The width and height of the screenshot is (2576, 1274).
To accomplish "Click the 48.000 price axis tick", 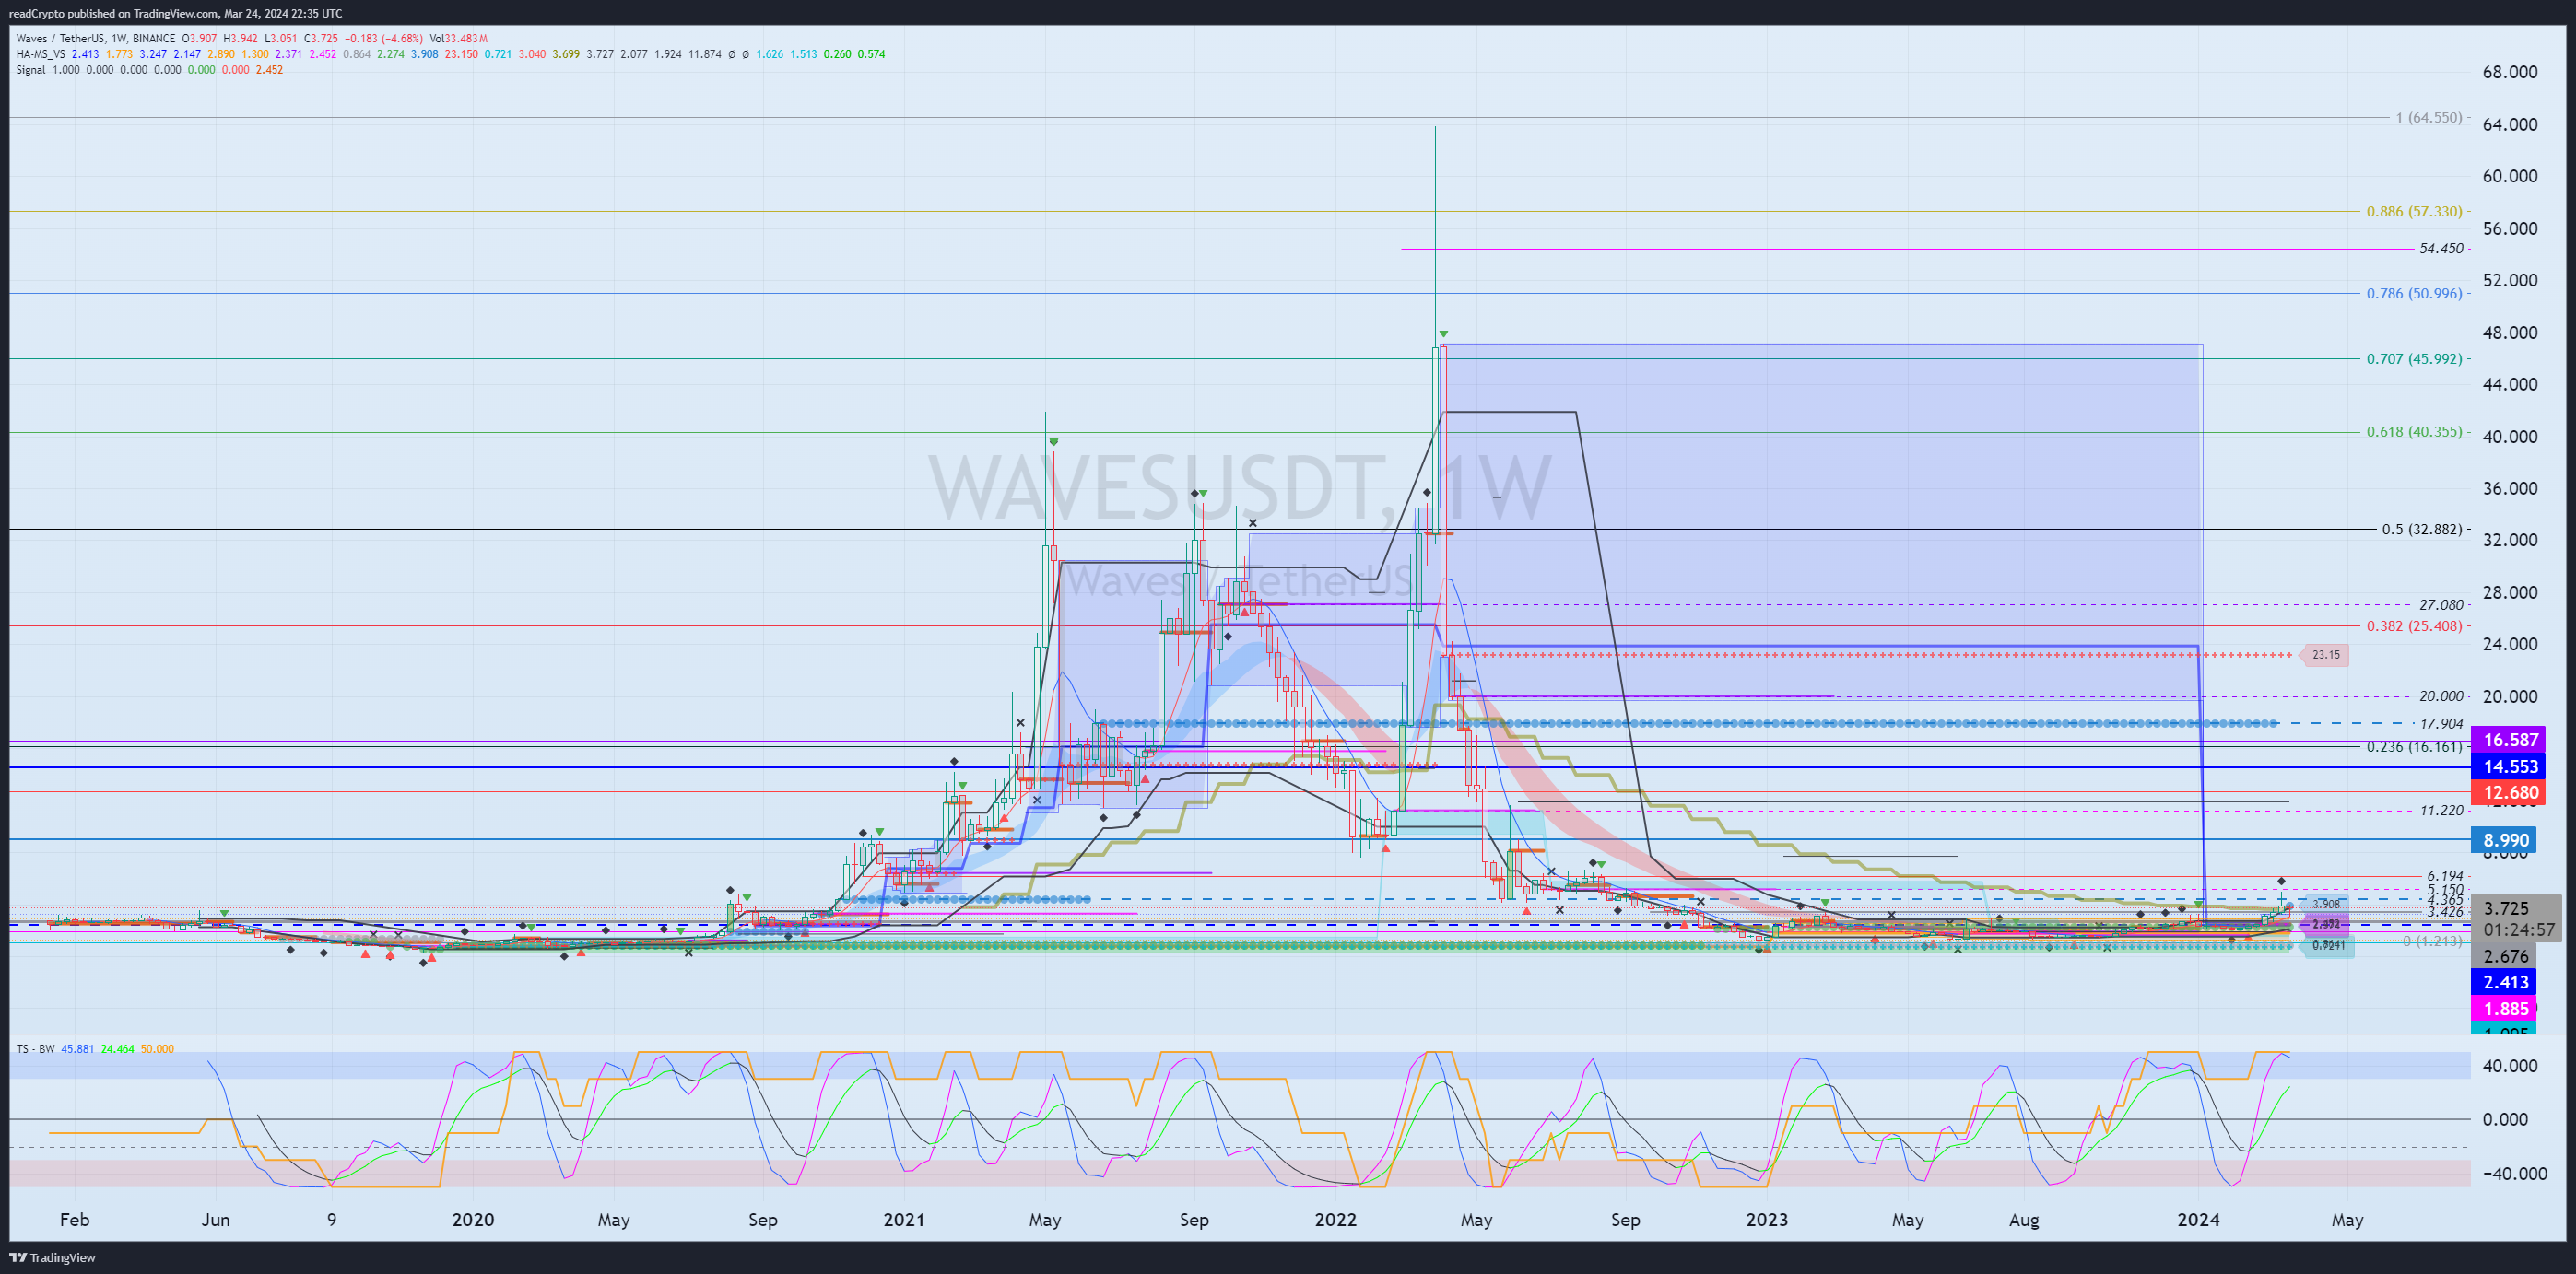I will pos(2509,333).
